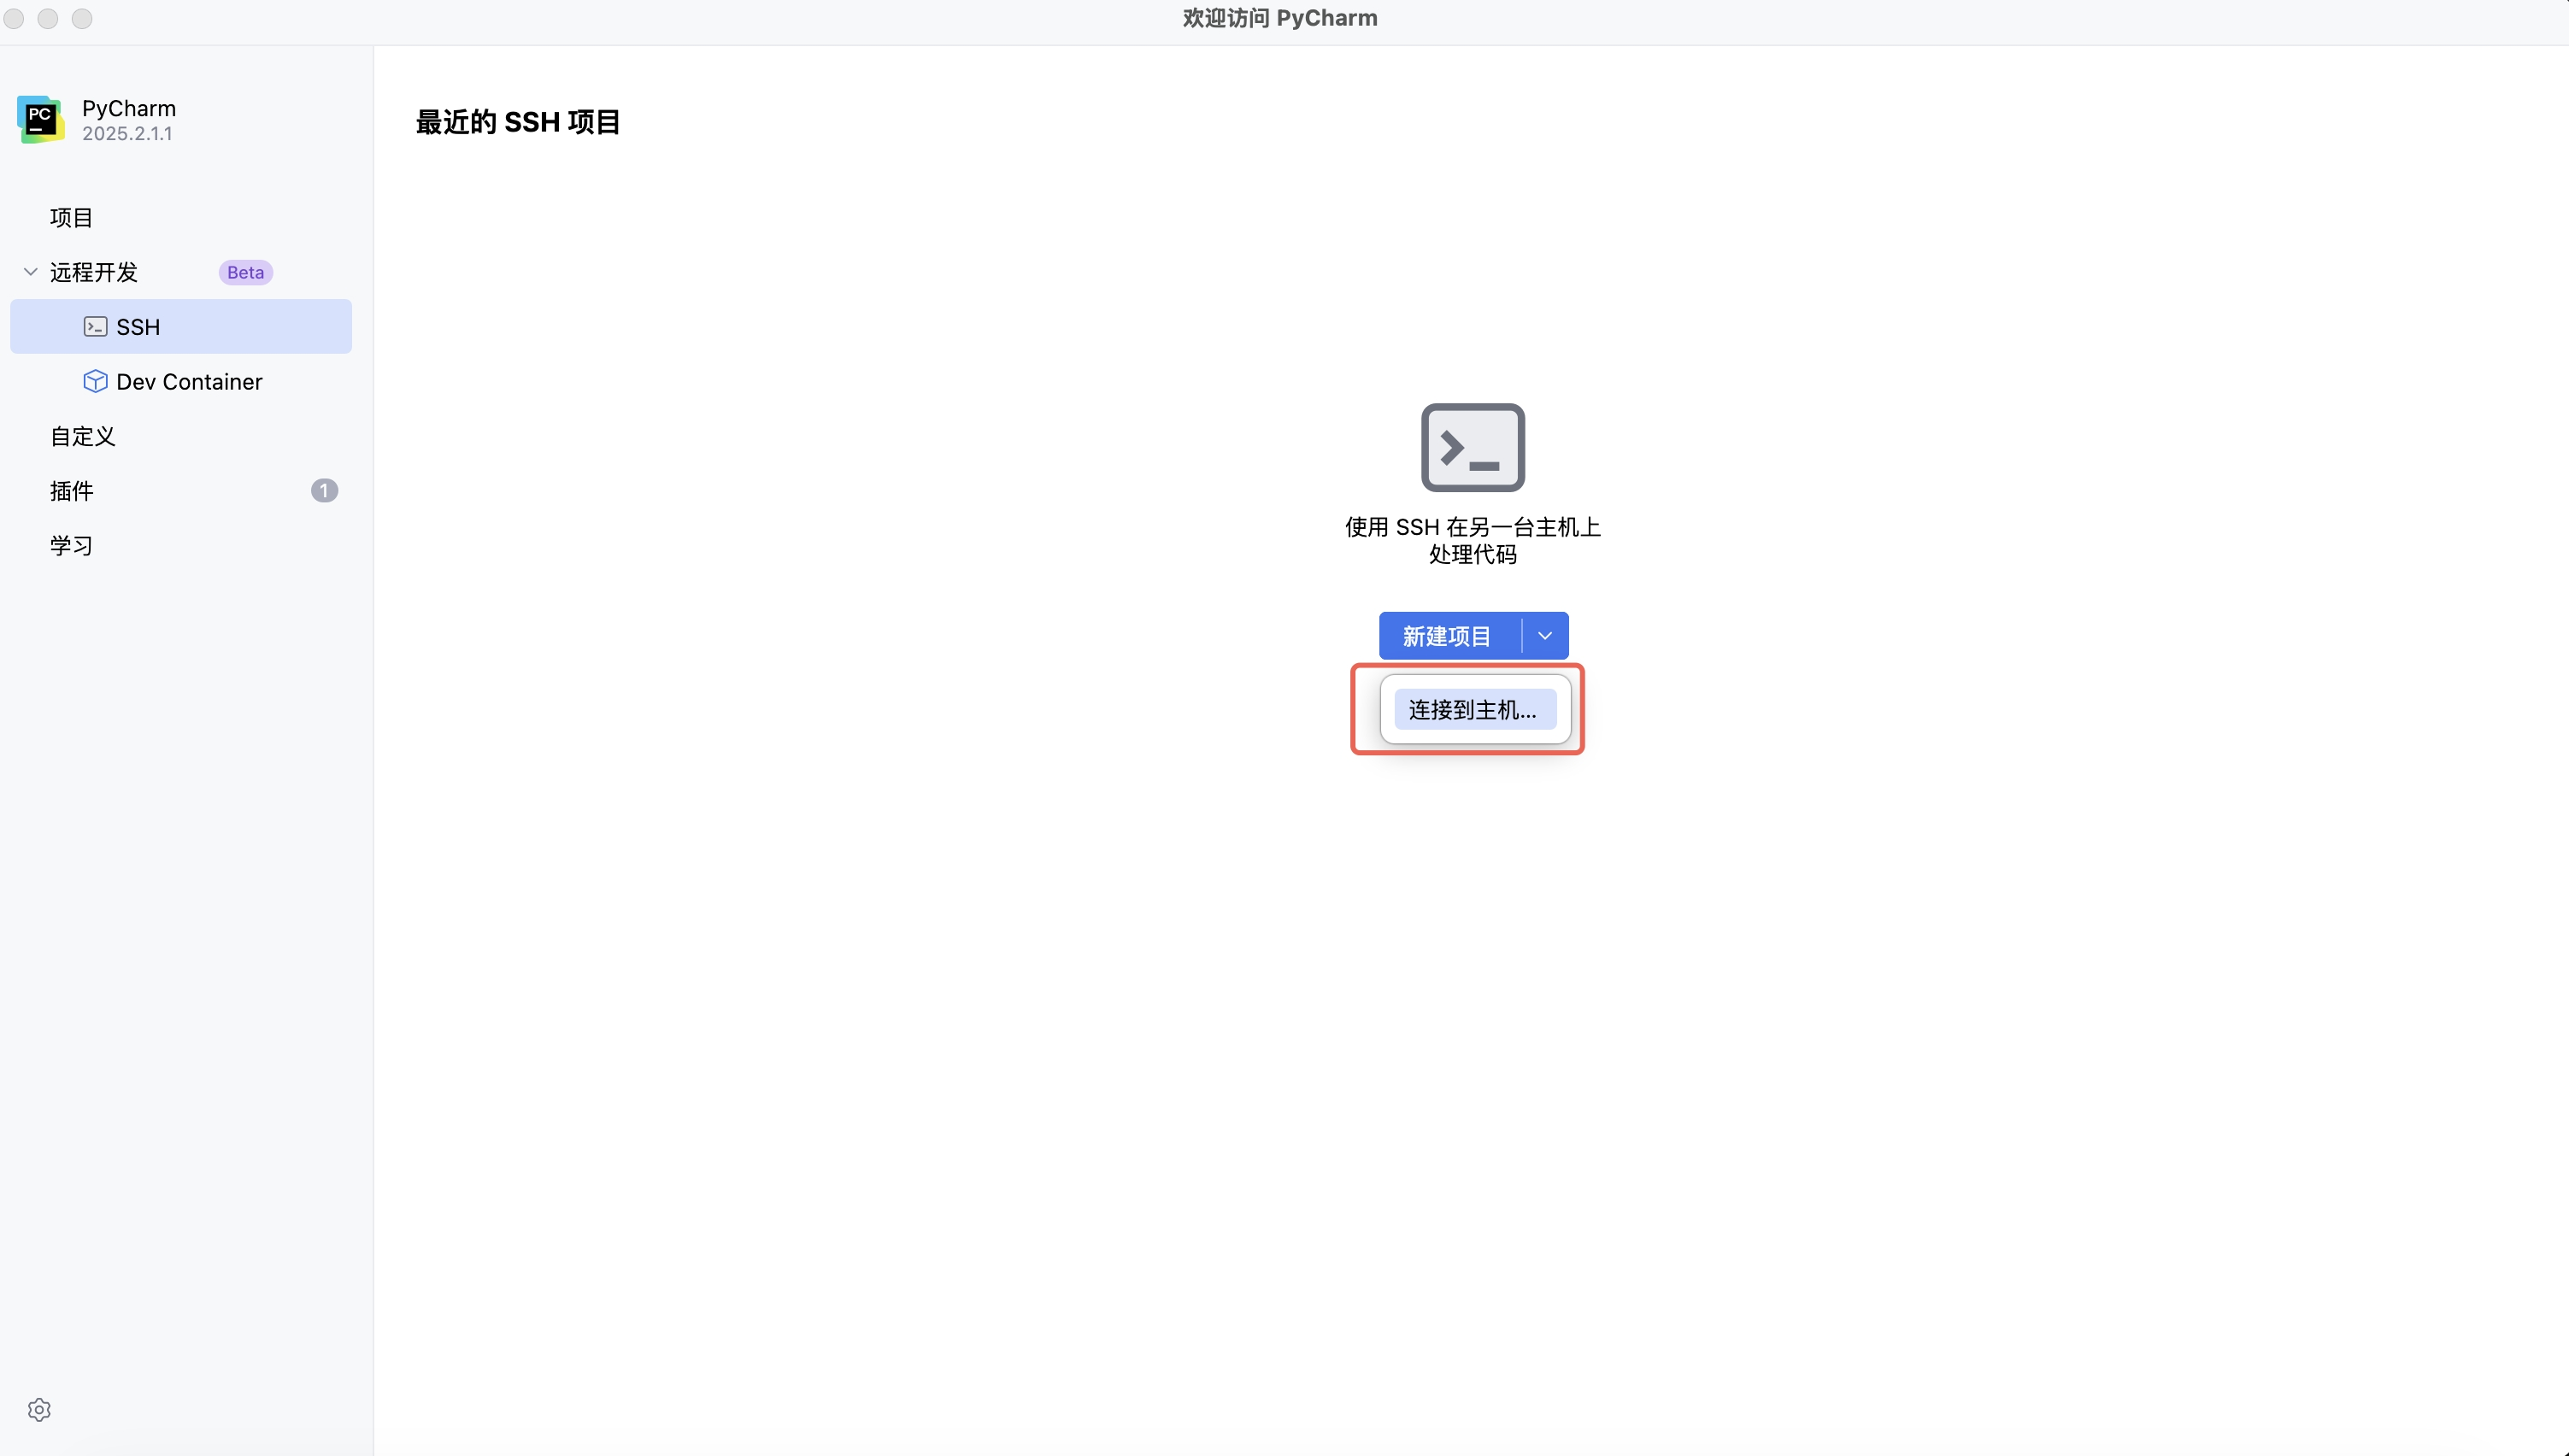Image resolution: width=2569 pixels, height=1456 pixels.
Task: Select 连接到主机... from popup menu
Action: pyautogui.click(x=1474, y=709)
